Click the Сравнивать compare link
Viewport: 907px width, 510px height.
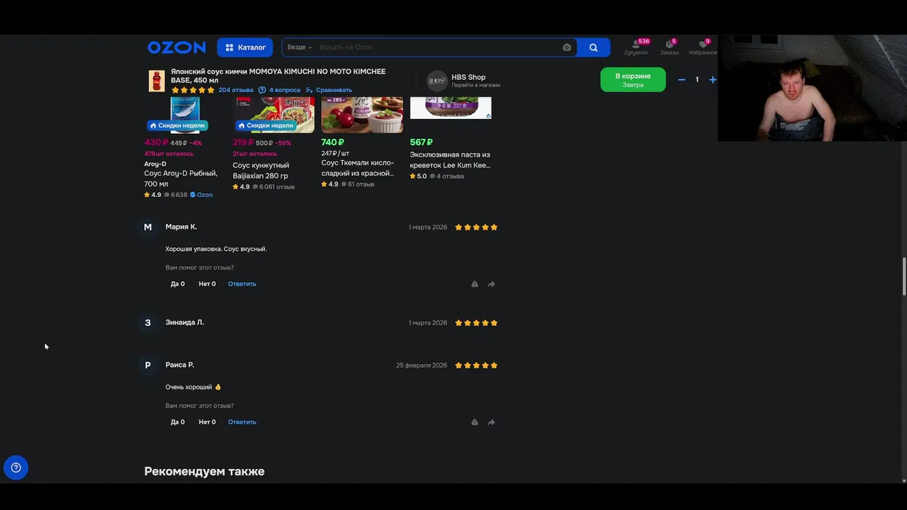(329, 90)
